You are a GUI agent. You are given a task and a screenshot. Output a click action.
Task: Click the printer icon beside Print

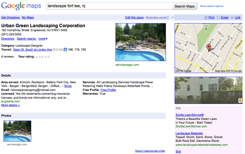[206, 18]
